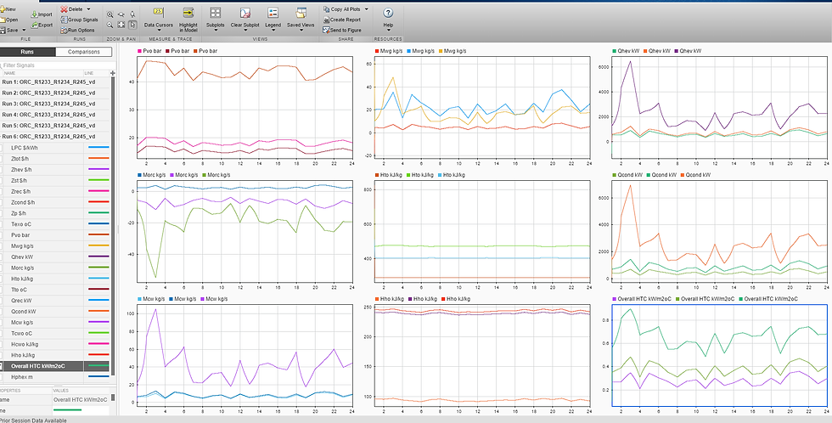832x423 pixels.
Task: Open the Help question mark icon
Action: click(x=388, y=14)
